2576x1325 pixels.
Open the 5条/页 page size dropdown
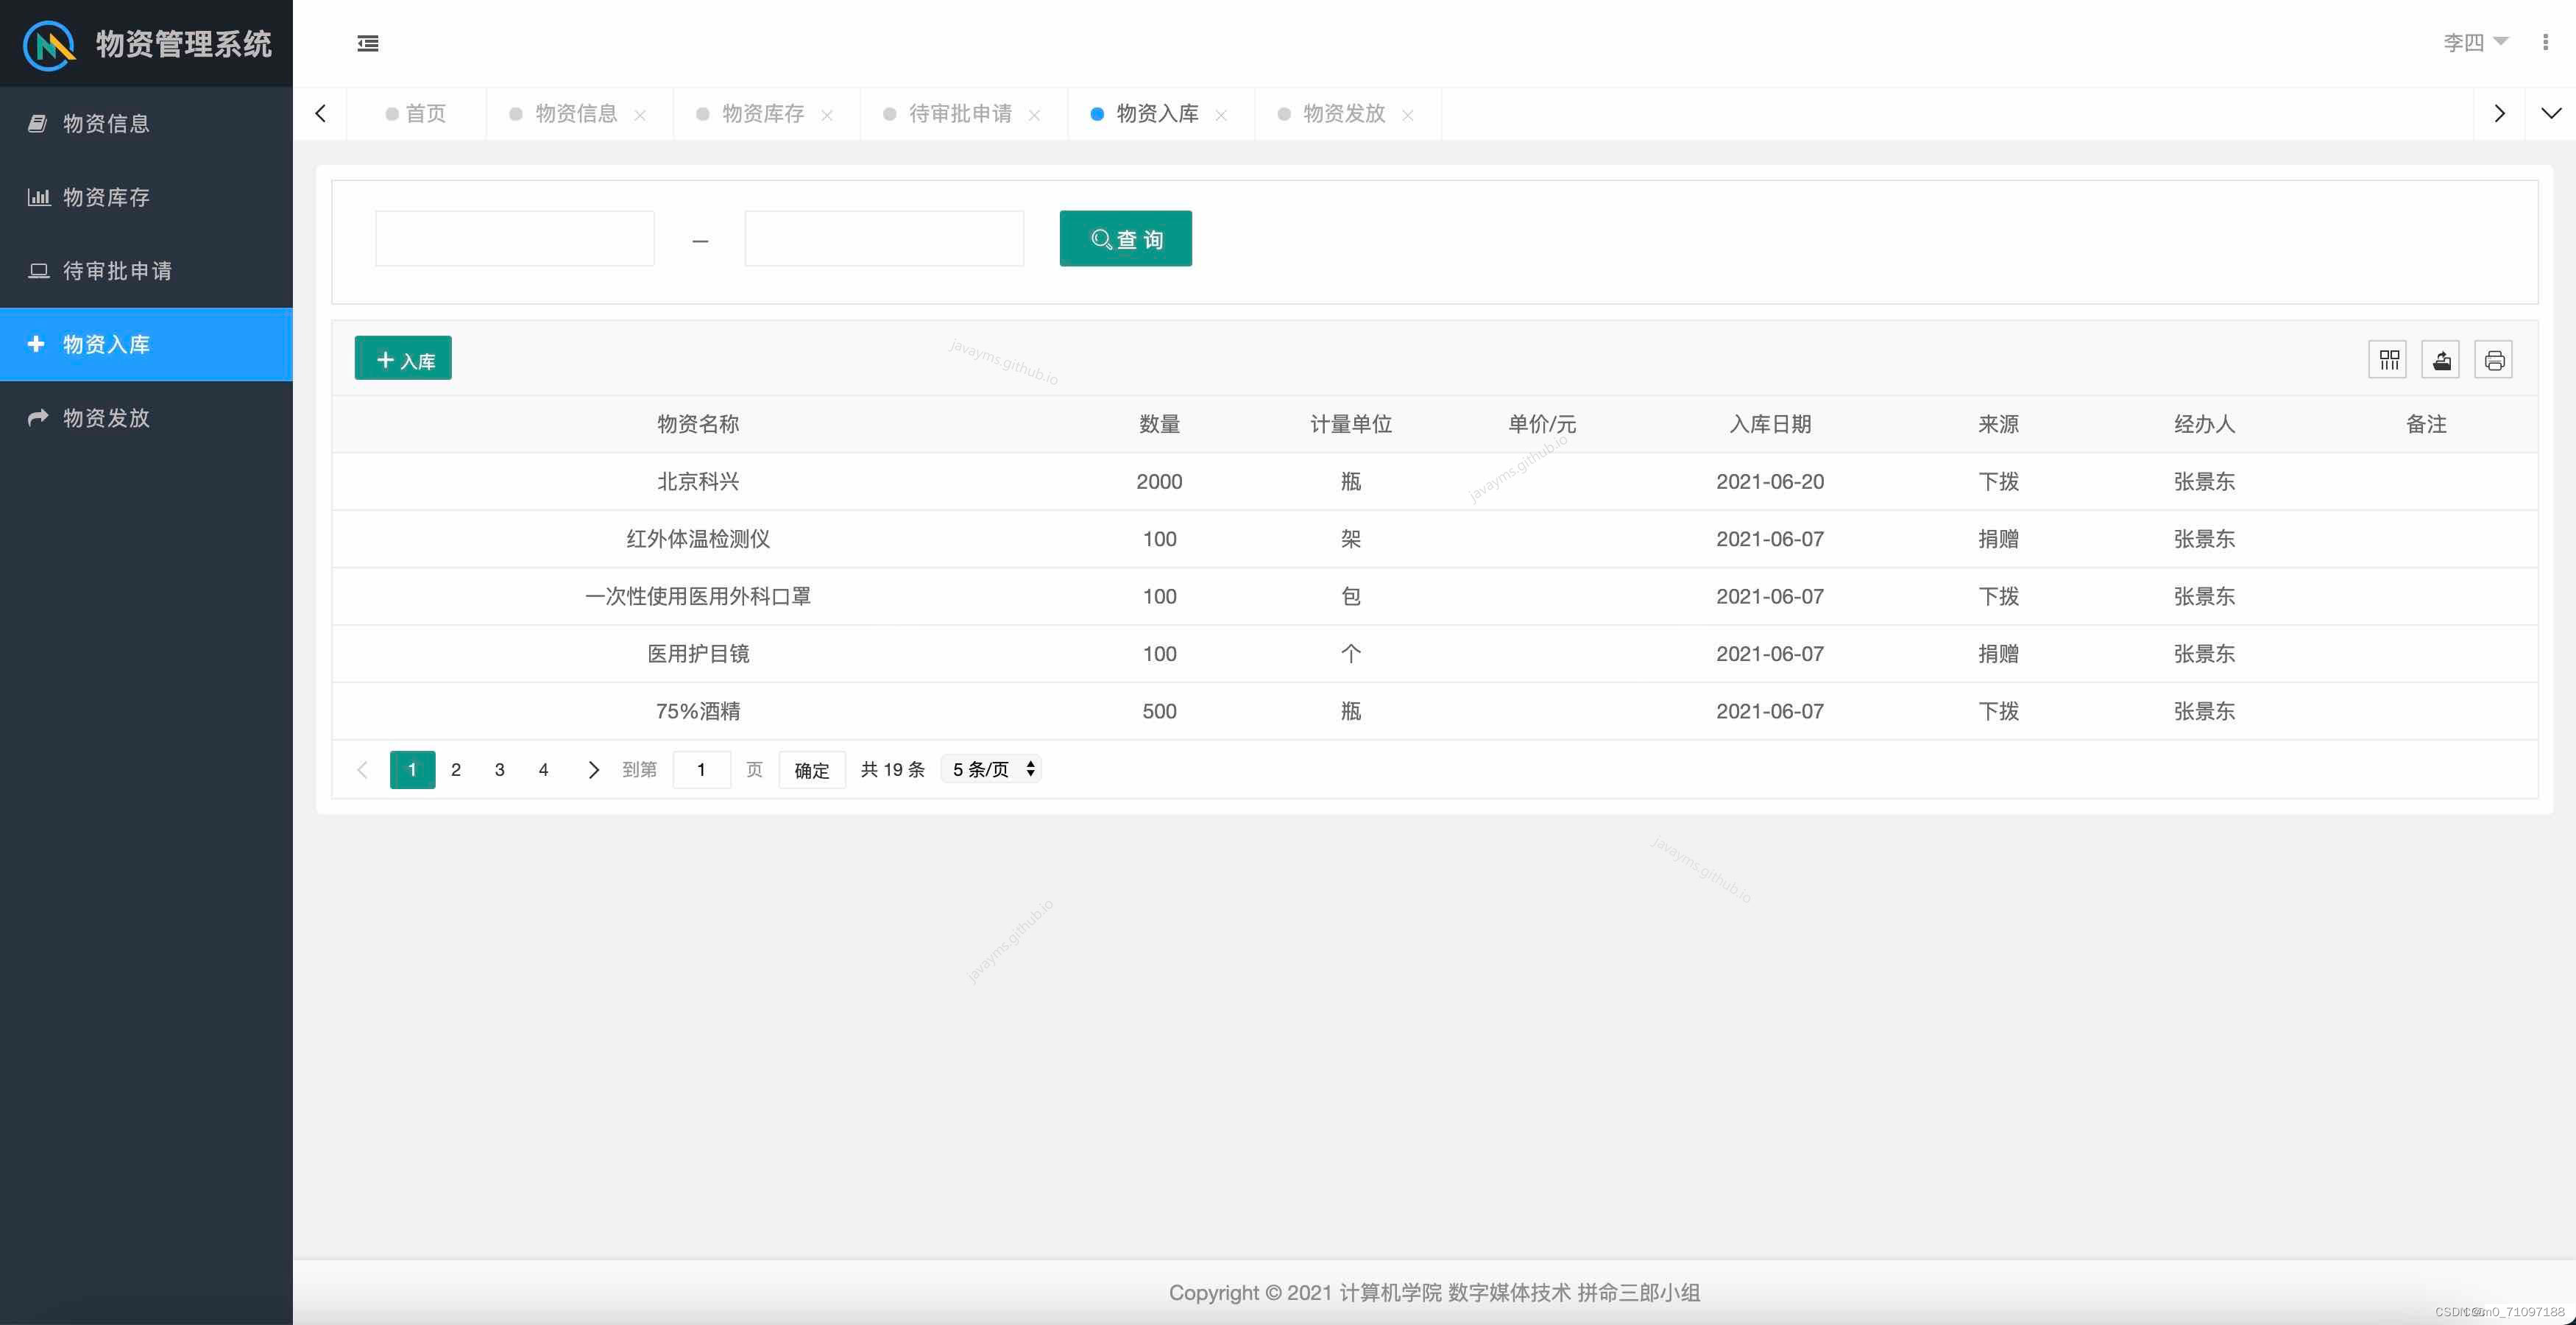coord(989,769)
